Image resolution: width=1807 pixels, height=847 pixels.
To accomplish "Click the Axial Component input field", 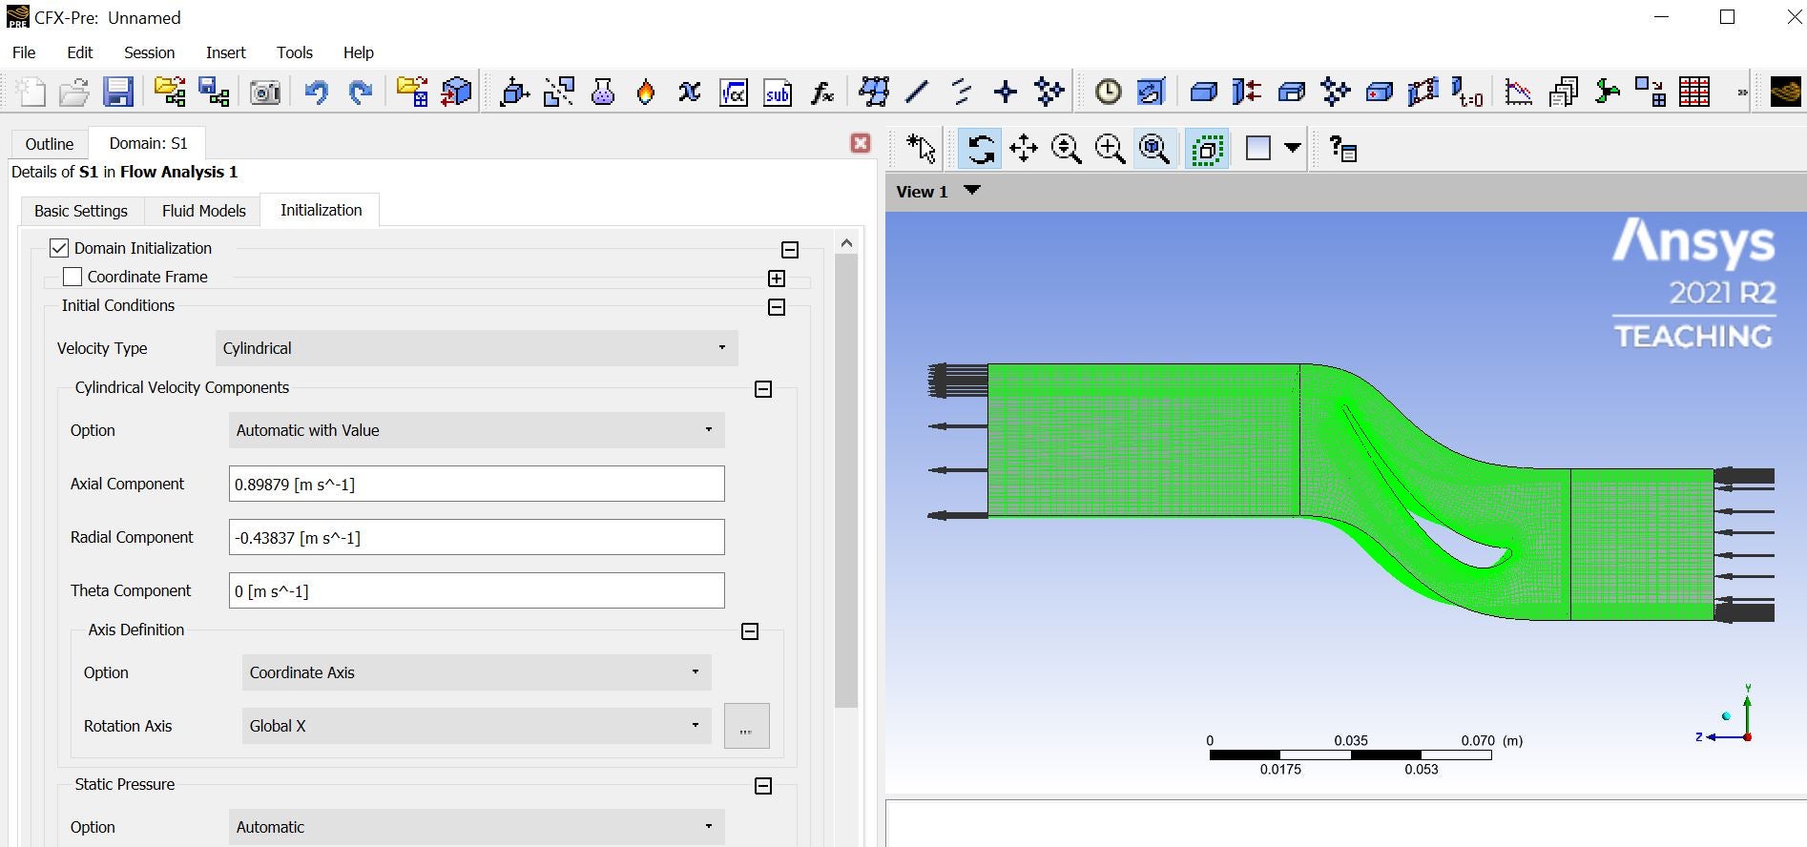I will click(x=476, y=485).
